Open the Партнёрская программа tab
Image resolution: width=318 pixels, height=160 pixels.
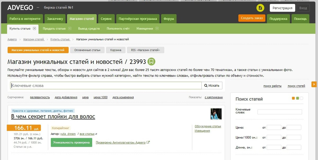pyautogui.click(x=138, y=19)
